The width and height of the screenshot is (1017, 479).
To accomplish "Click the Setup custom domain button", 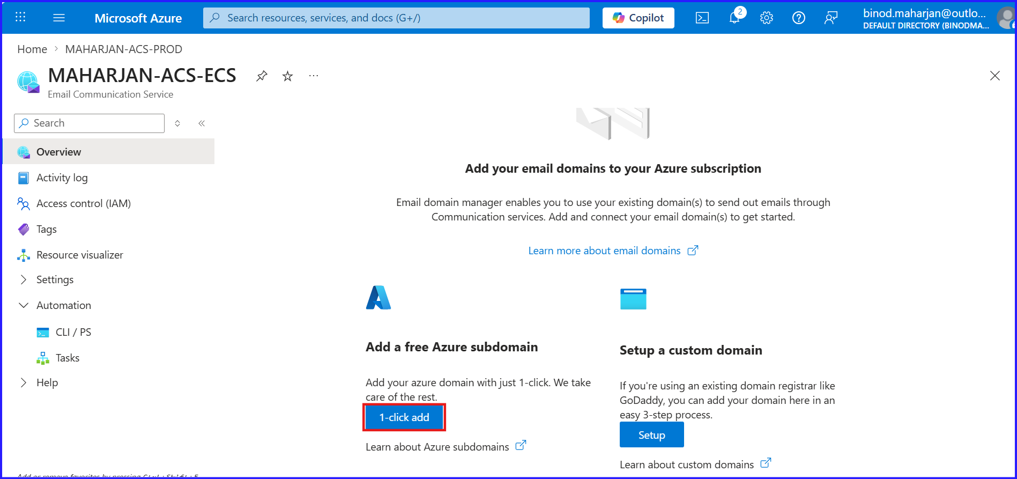I will (652, 435).
